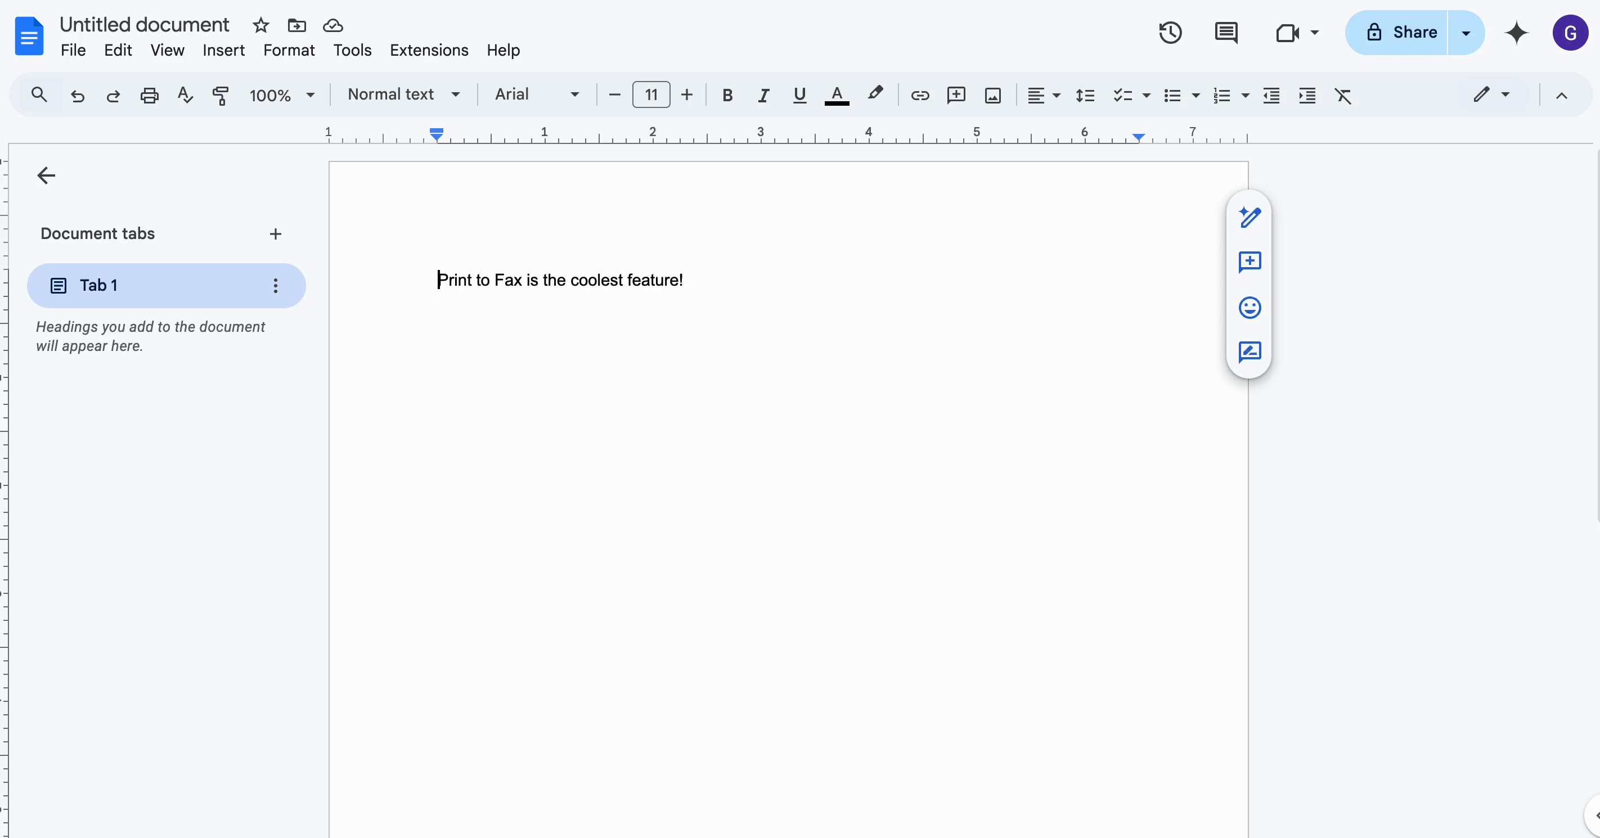Image resolution: width=1600 pixels, height=838 pixels.
Task: Add a comment from toolbar
Action: pos(956,95)
